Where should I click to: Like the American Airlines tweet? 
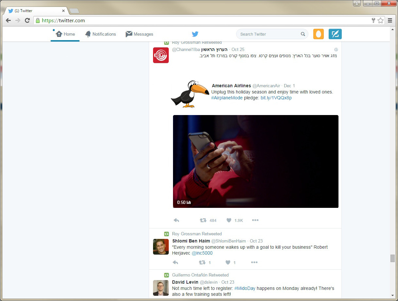[x=229, y=220]
